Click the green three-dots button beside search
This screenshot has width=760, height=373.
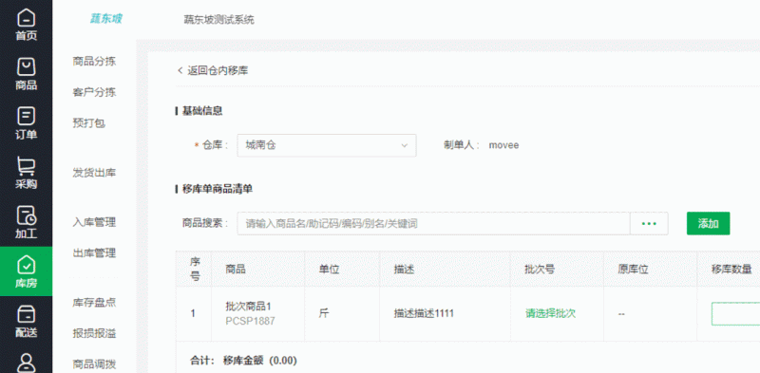[649, 223]
